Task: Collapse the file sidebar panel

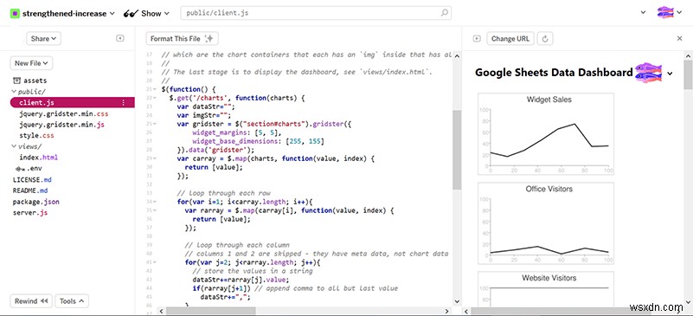Action: click(119, 38)
